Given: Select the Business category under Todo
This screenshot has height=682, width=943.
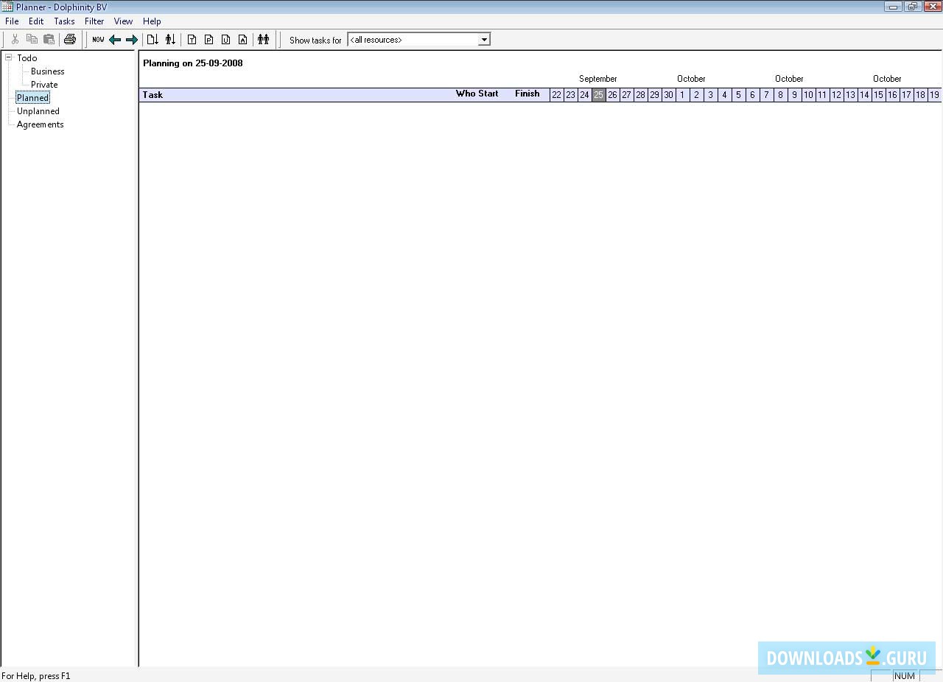Looking at the screenshot, I should tap(48, 71).
